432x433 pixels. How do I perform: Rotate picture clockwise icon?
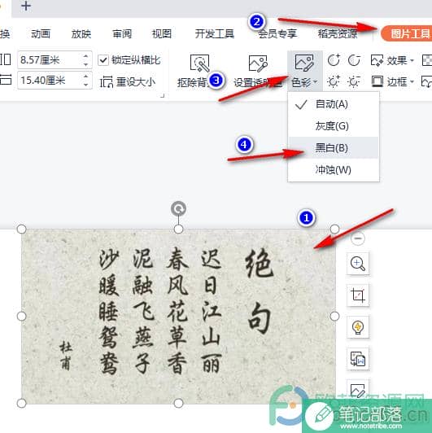334,60
